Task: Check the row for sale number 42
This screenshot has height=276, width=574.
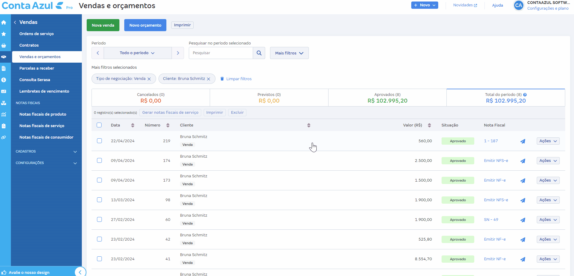Action: [x=99, y=239]
